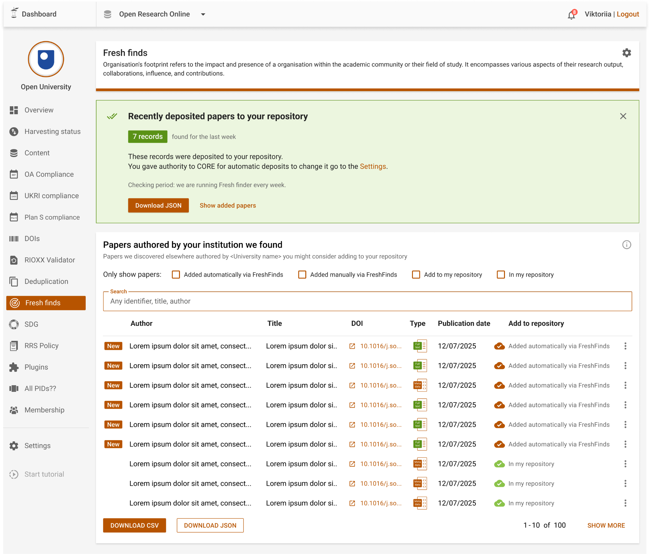
Task: Dismiss the recently deposited papers banner
Action: tap(623, 116)
